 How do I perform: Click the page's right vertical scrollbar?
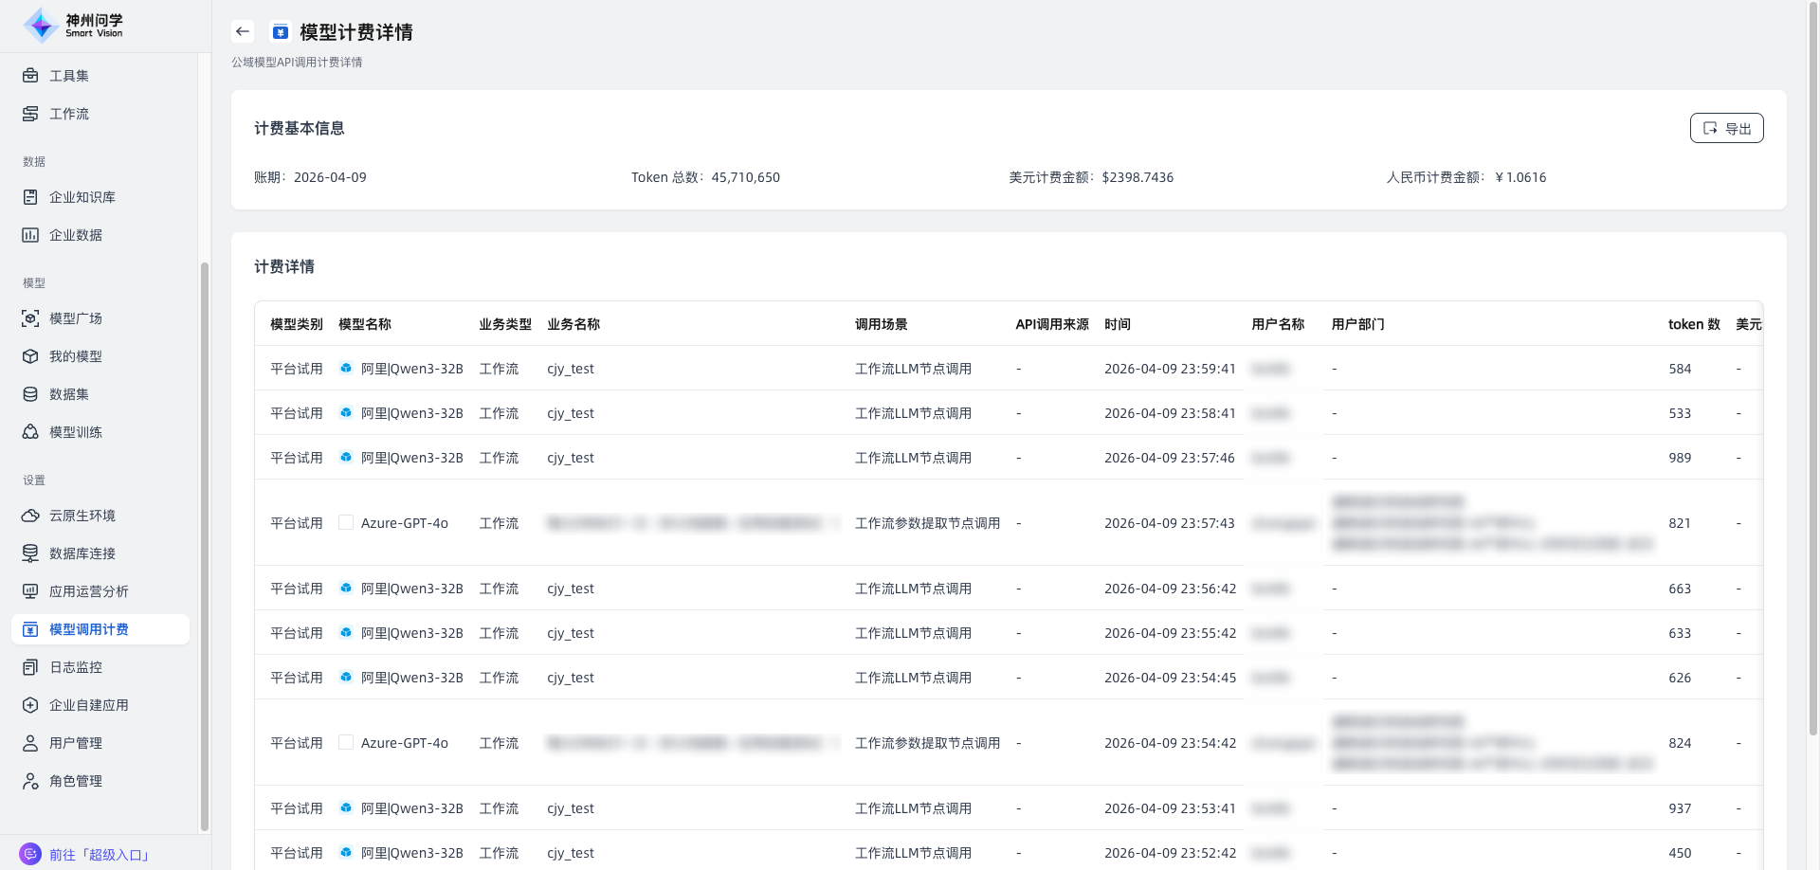coord(1812,379)
